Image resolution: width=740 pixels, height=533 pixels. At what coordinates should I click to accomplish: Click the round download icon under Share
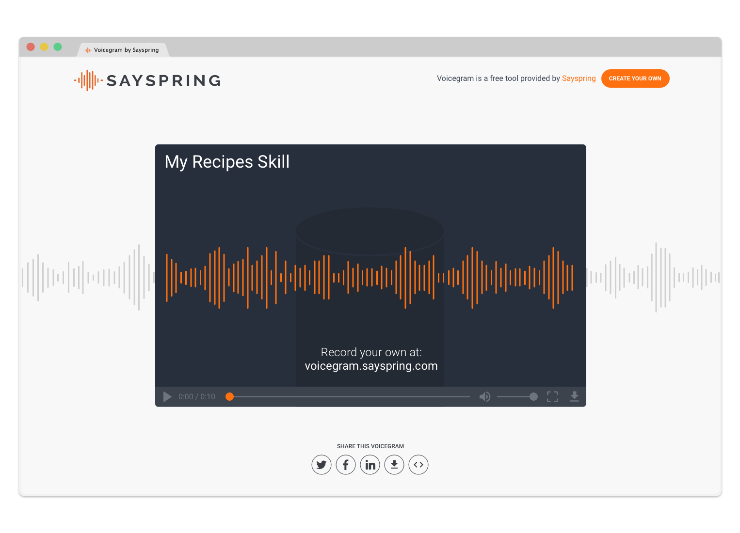pos(394,465)
